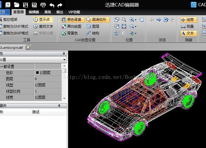
Task: Click 复制为EMF格式
Action: (x=14, y=26)
